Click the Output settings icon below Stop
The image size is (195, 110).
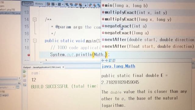point(25,85)
